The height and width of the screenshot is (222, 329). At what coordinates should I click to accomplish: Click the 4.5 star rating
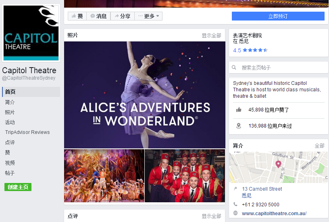pos(250,50)
